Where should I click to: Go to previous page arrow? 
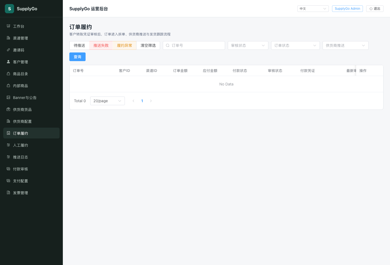click(x=133, y=101)
